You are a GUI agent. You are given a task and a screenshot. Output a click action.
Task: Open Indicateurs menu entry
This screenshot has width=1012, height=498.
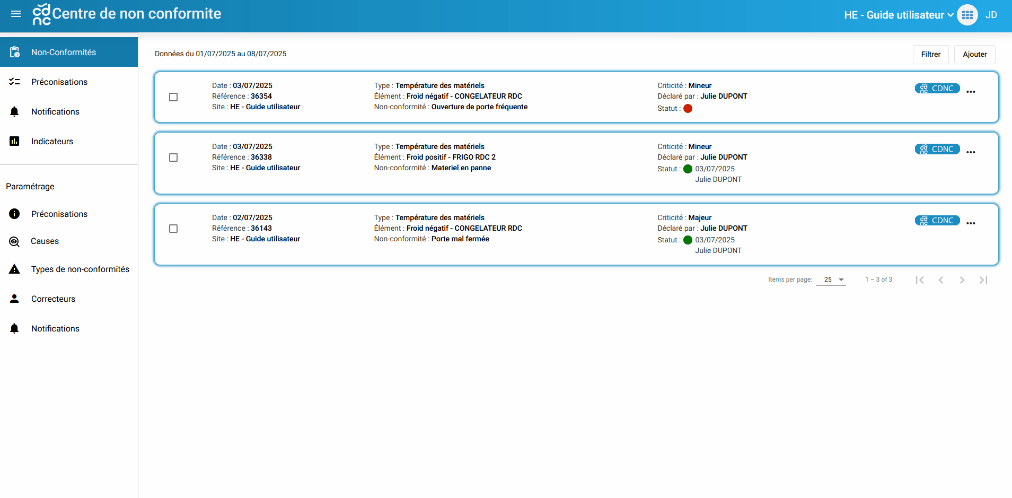coord(69,141)
